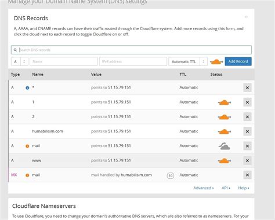Screen dimensions: 275x220
Task: Toggle the new record orange cloud status
Action: [x=216, y=62]
